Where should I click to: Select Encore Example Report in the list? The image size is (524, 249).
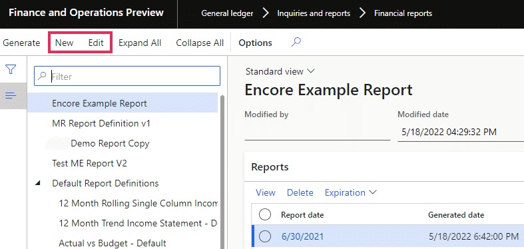[x=123, y=103]
